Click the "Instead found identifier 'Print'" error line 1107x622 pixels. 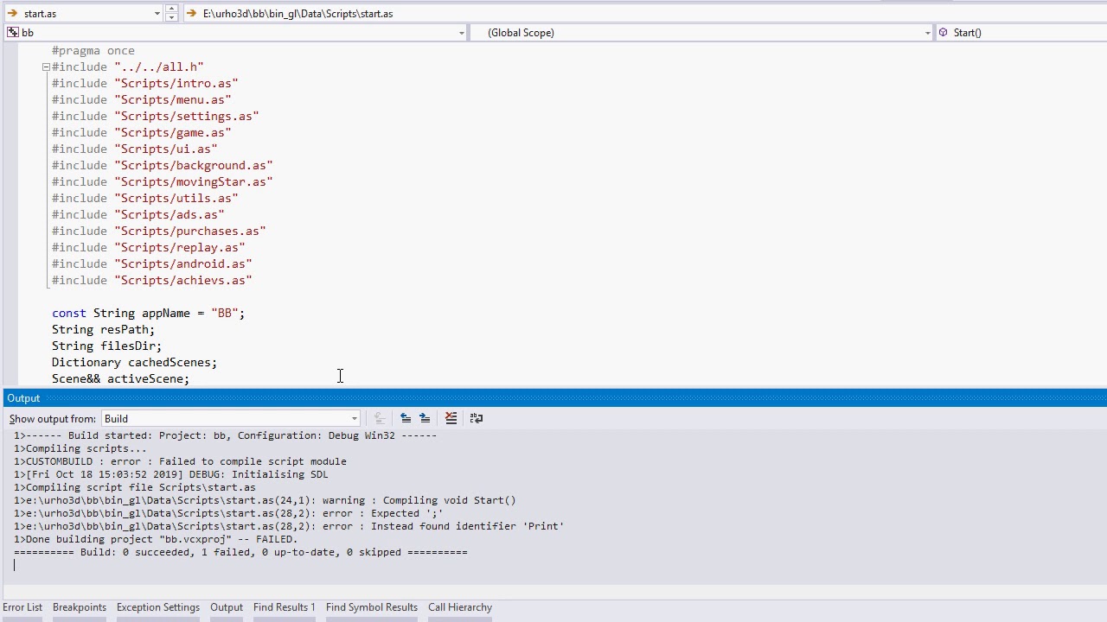[289, 526]
